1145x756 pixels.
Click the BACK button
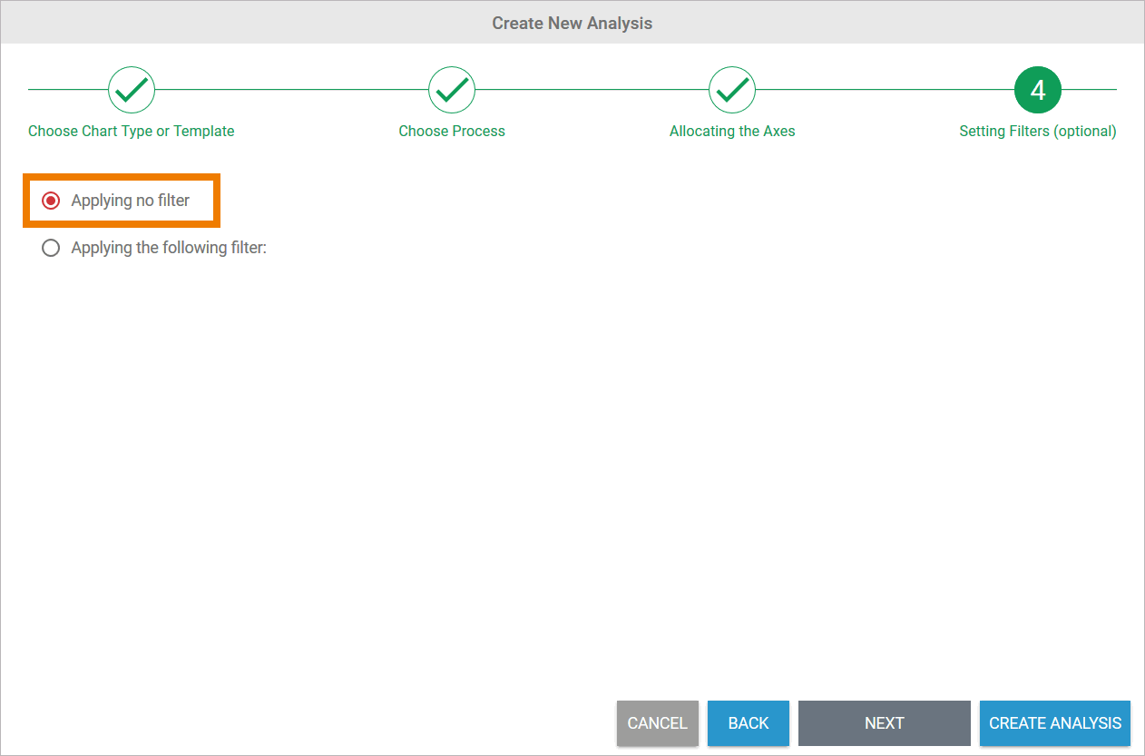(749, 723)
